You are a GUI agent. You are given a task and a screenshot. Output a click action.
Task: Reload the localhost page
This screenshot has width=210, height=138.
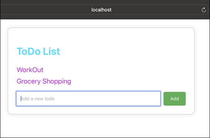pyautogui.click(x=203, y=10)
